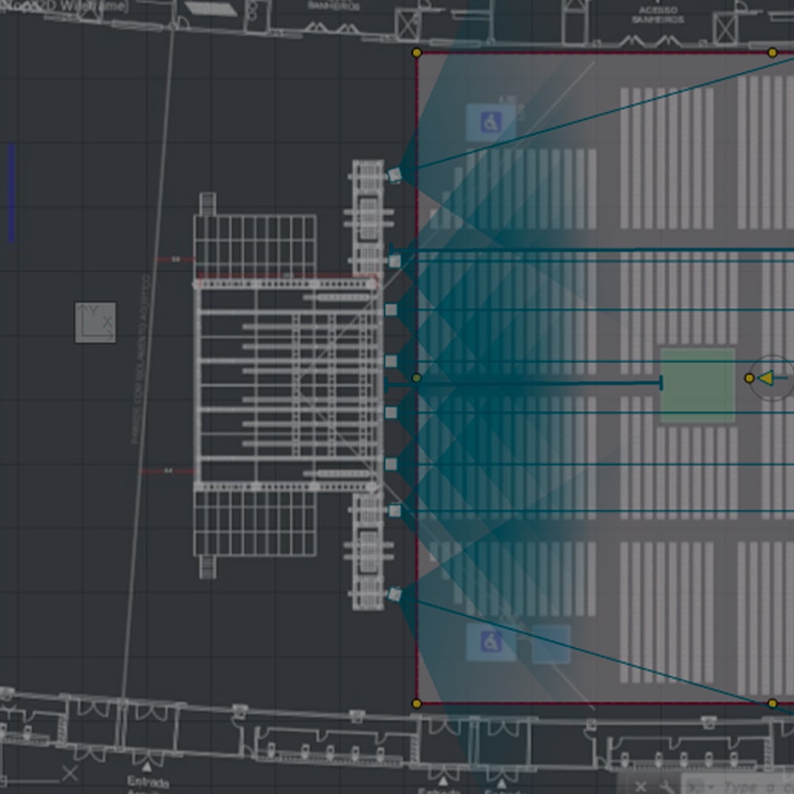Click the Entrada label near bottom left
794x794 pixels.
tap(148, 783)
